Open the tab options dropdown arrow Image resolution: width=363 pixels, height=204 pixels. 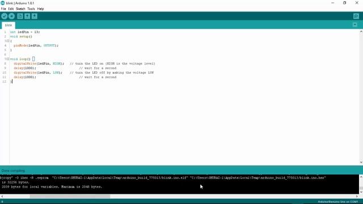coord(355,25)
